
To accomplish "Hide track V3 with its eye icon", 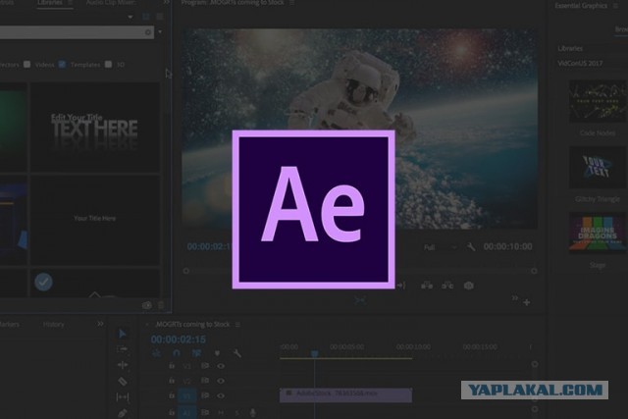I will (x=221, y=366).
